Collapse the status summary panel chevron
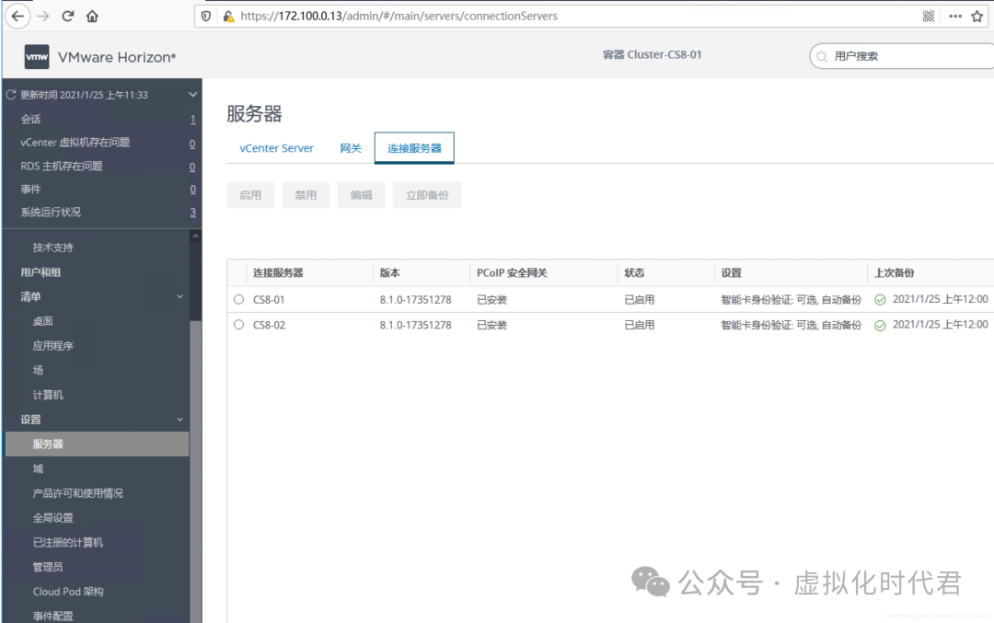Viewport: 994px width, 623px height. [x=192, y=95]
